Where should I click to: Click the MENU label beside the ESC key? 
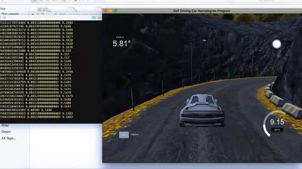pyautogui.click(x=135, y=135)
